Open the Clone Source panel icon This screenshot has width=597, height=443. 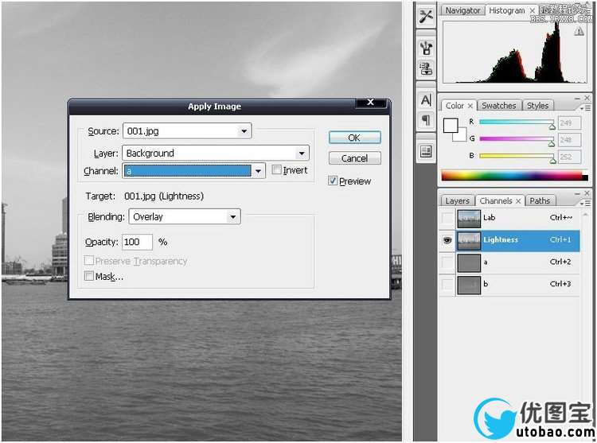click(x=426, y=69)
